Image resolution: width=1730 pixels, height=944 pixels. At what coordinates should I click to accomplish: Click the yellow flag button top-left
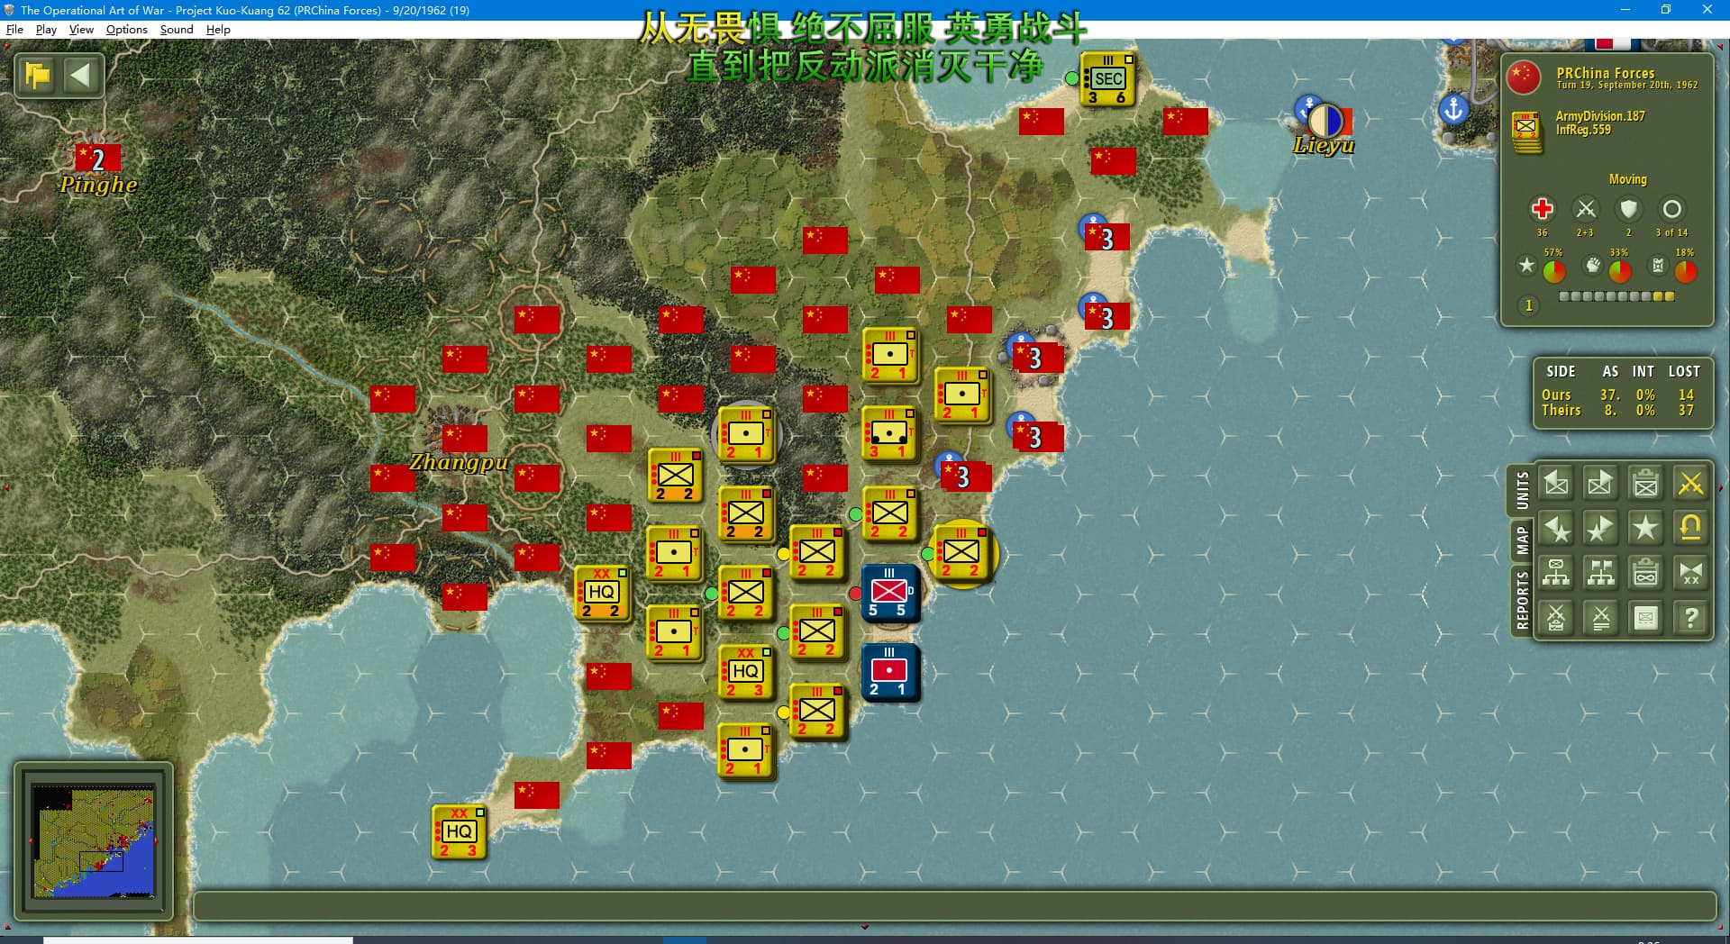(x=38, y=76)
